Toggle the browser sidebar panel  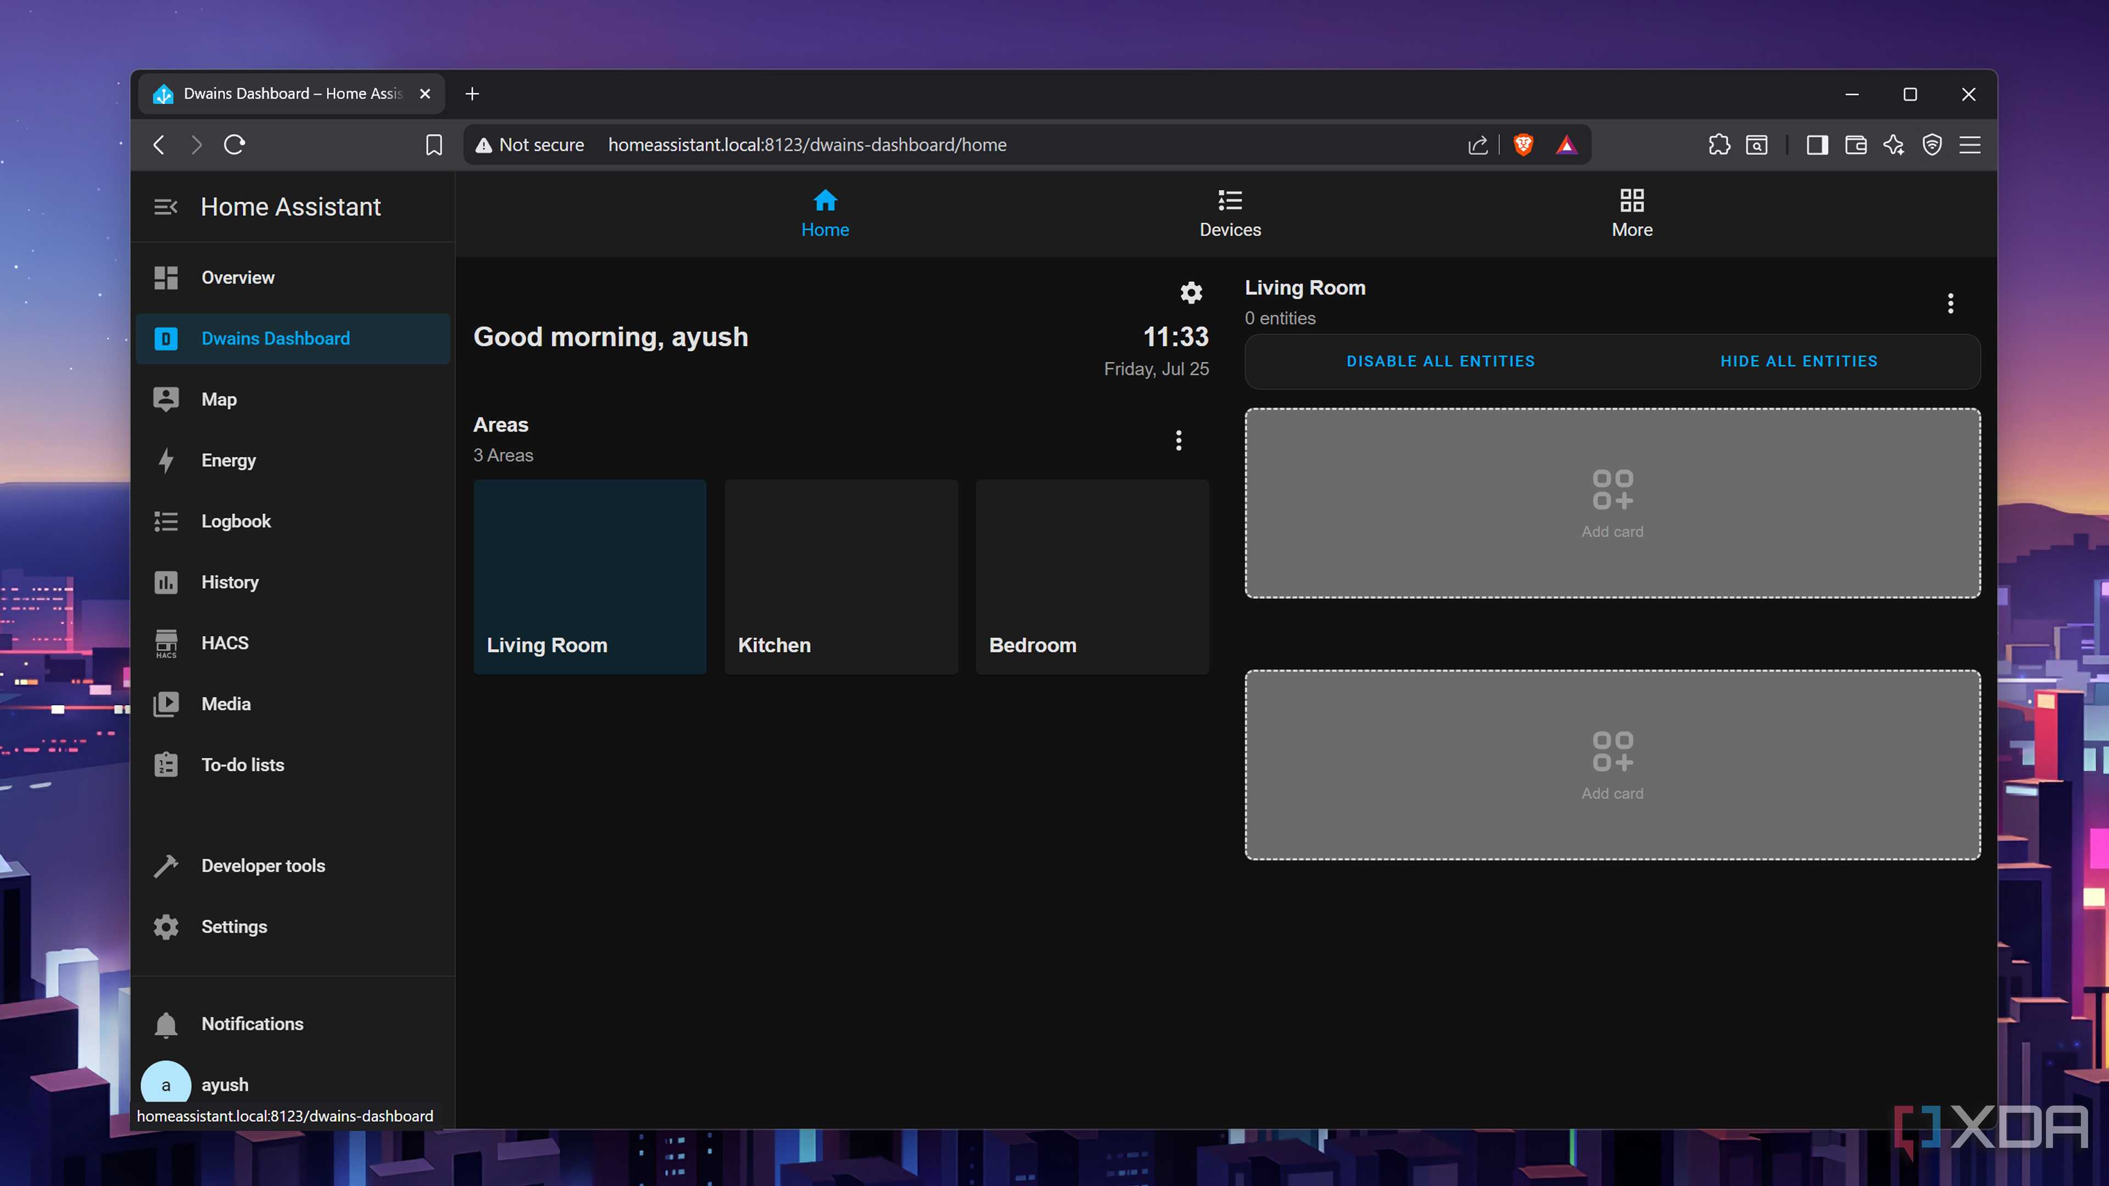pos(1817,145)
